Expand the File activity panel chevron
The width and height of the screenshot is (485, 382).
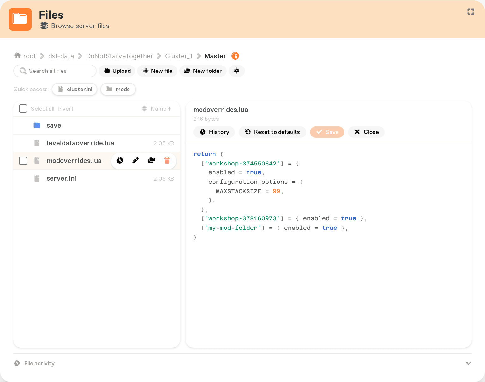point(468,363)
